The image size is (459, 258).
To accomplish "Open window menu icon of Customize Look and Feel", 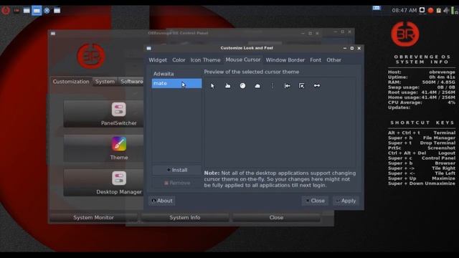I will [x=148, y=48].
